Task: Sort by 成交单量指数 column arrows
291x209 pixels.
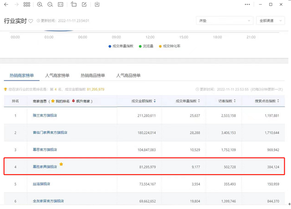Action: [x=199, y=101]
